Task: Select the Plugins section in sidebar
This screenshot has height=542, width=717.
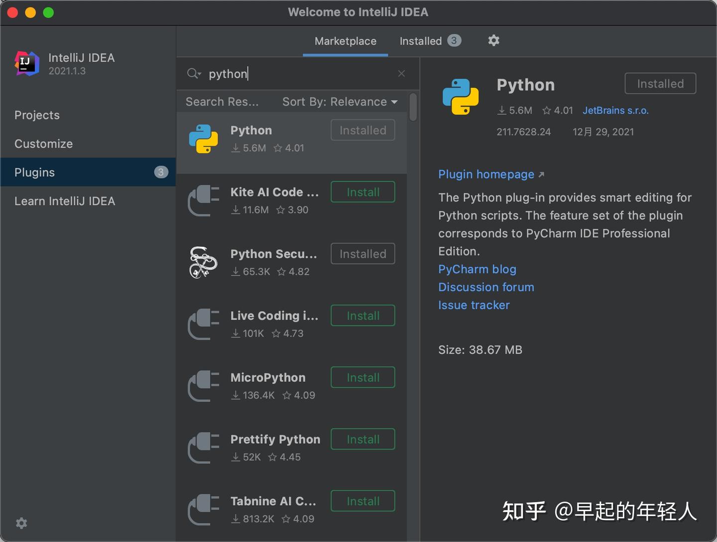Action: 34,172
